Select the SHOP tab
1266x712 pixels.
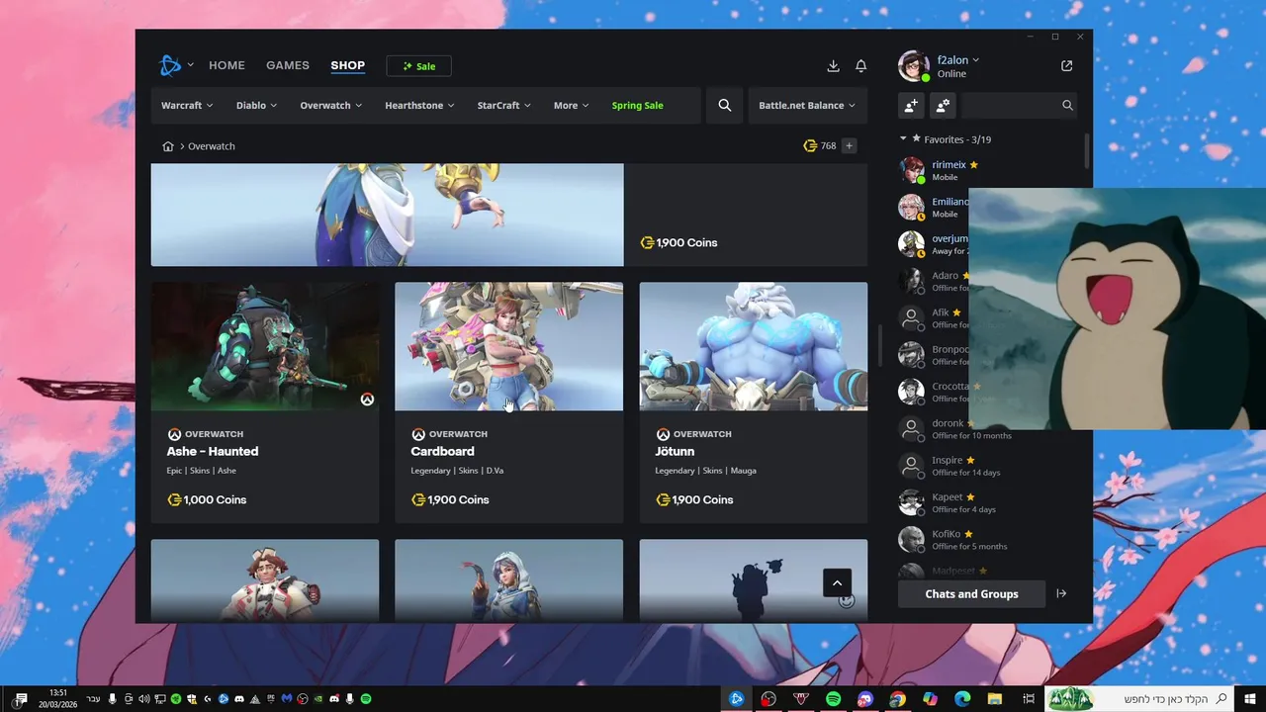click(348, 65)
